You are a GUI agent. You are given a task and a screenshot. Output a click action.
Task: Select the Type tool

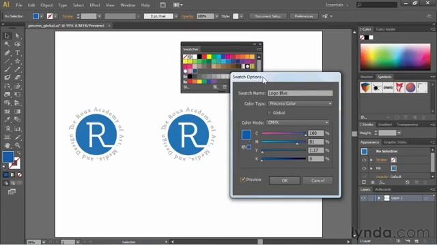point(17,53)
